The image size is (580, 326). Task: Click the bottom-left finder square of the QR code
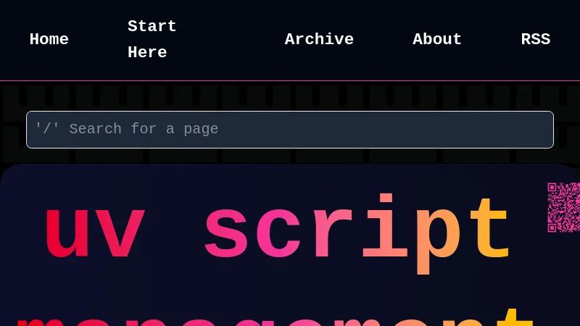(x=552, y=227)
